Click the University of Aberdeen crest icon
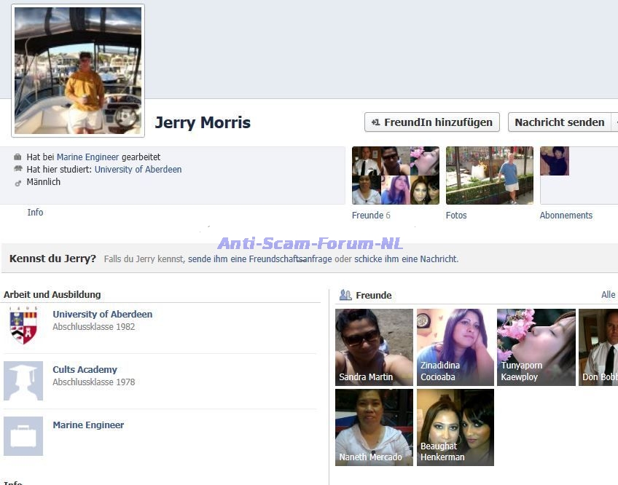The image size is (618, 485). (23, 326)
